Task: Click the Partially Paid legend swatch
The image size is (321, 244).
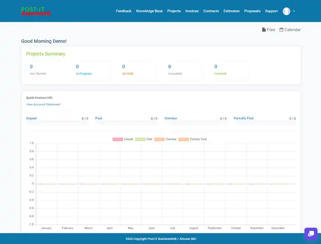Action: [184, 139]
